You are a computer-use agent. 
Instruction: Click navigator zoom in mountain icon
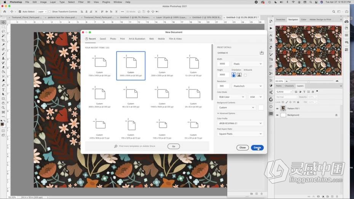click(337, 81)
